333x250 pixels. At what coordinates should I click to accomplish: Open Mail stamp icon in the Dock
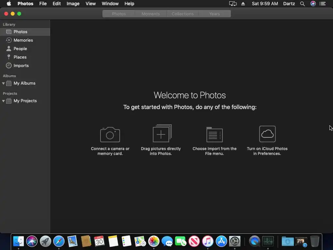(x=73, y=241)
